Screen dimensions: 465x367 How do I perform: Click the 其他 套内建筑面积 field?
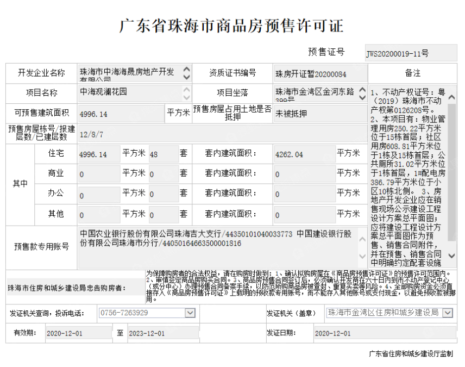(305, 215)
